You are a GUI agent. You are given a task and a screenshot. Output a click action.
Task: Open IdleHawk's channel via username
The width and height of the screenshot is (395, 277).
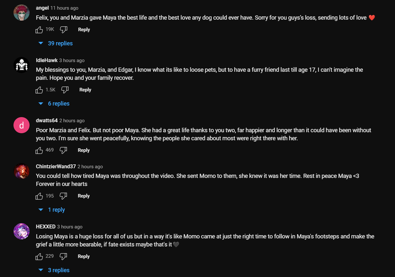tap(47, 60)
